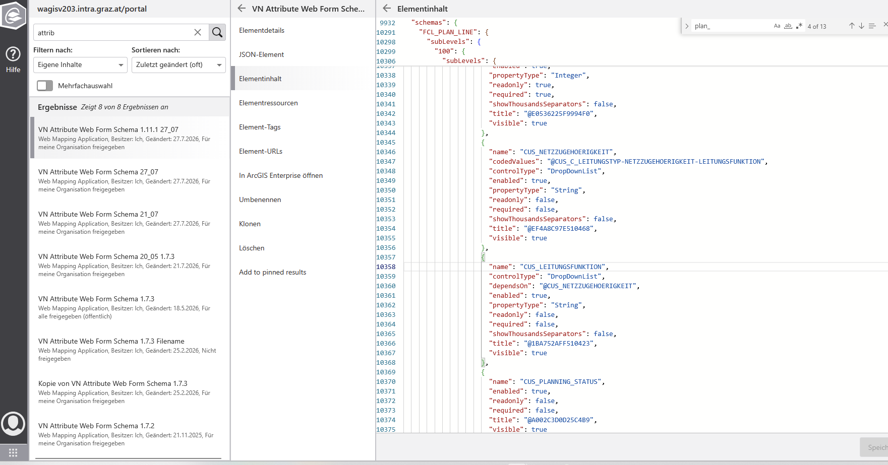Viewport: 888px width, 465px height.
Task: Toggle Match Case in find widget
Action: pyautogui.click(x=777, y=26)
